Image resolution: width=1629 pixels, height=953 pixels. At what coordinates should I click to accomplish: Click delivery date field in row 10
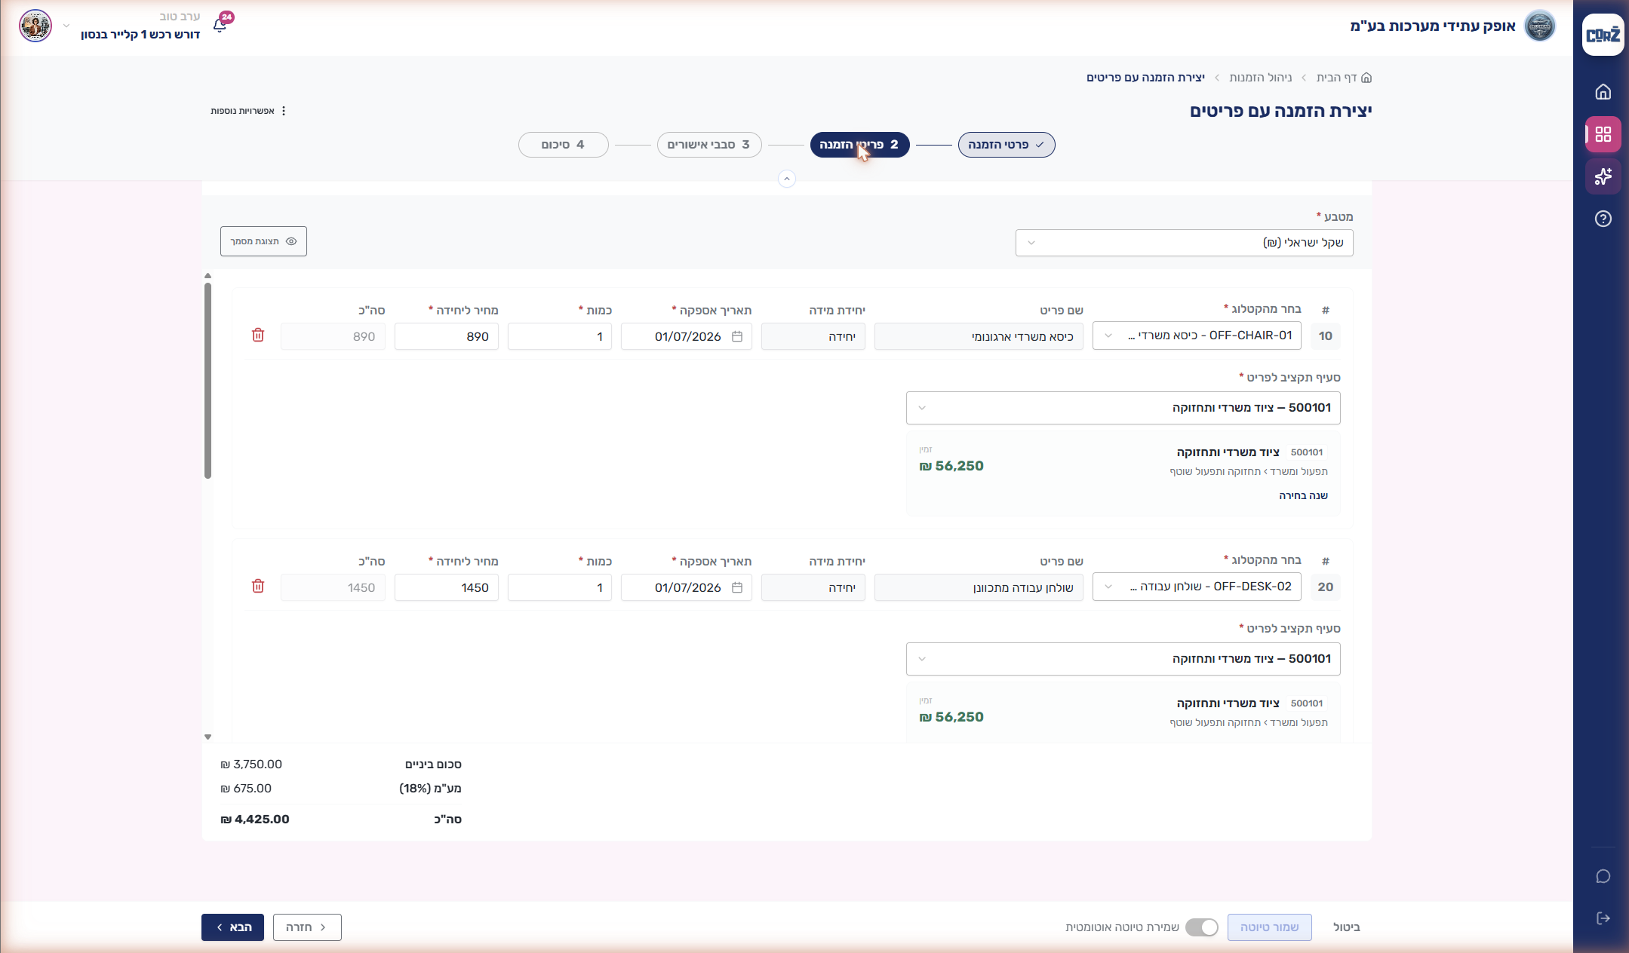(687, 336)
